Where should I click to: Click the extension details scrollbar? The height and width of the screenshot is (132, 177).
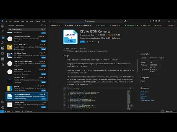[137, 65]
